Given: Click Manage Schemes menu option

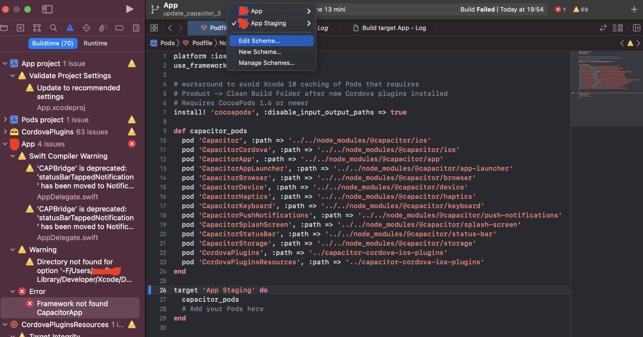Looking at the screenshot, I should (266, 63).
